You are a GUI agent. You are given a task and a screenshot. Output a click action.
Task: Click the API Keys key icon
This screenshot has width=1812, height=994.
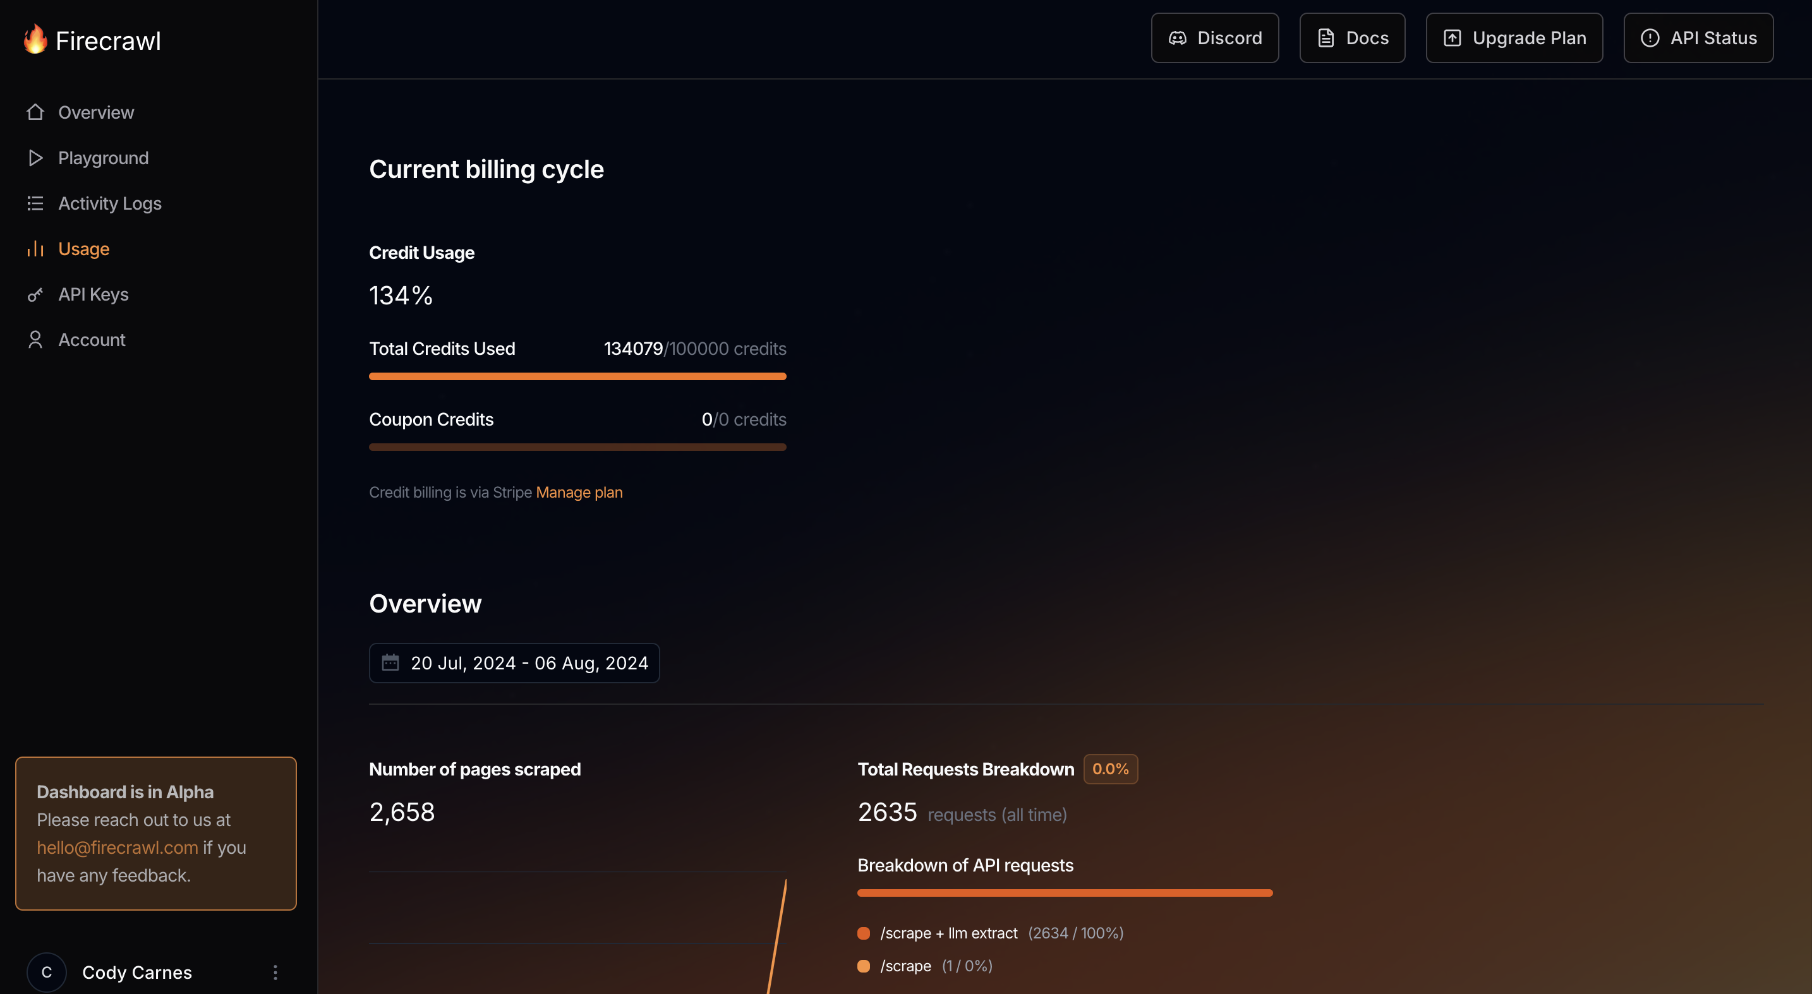click(35, 294)
